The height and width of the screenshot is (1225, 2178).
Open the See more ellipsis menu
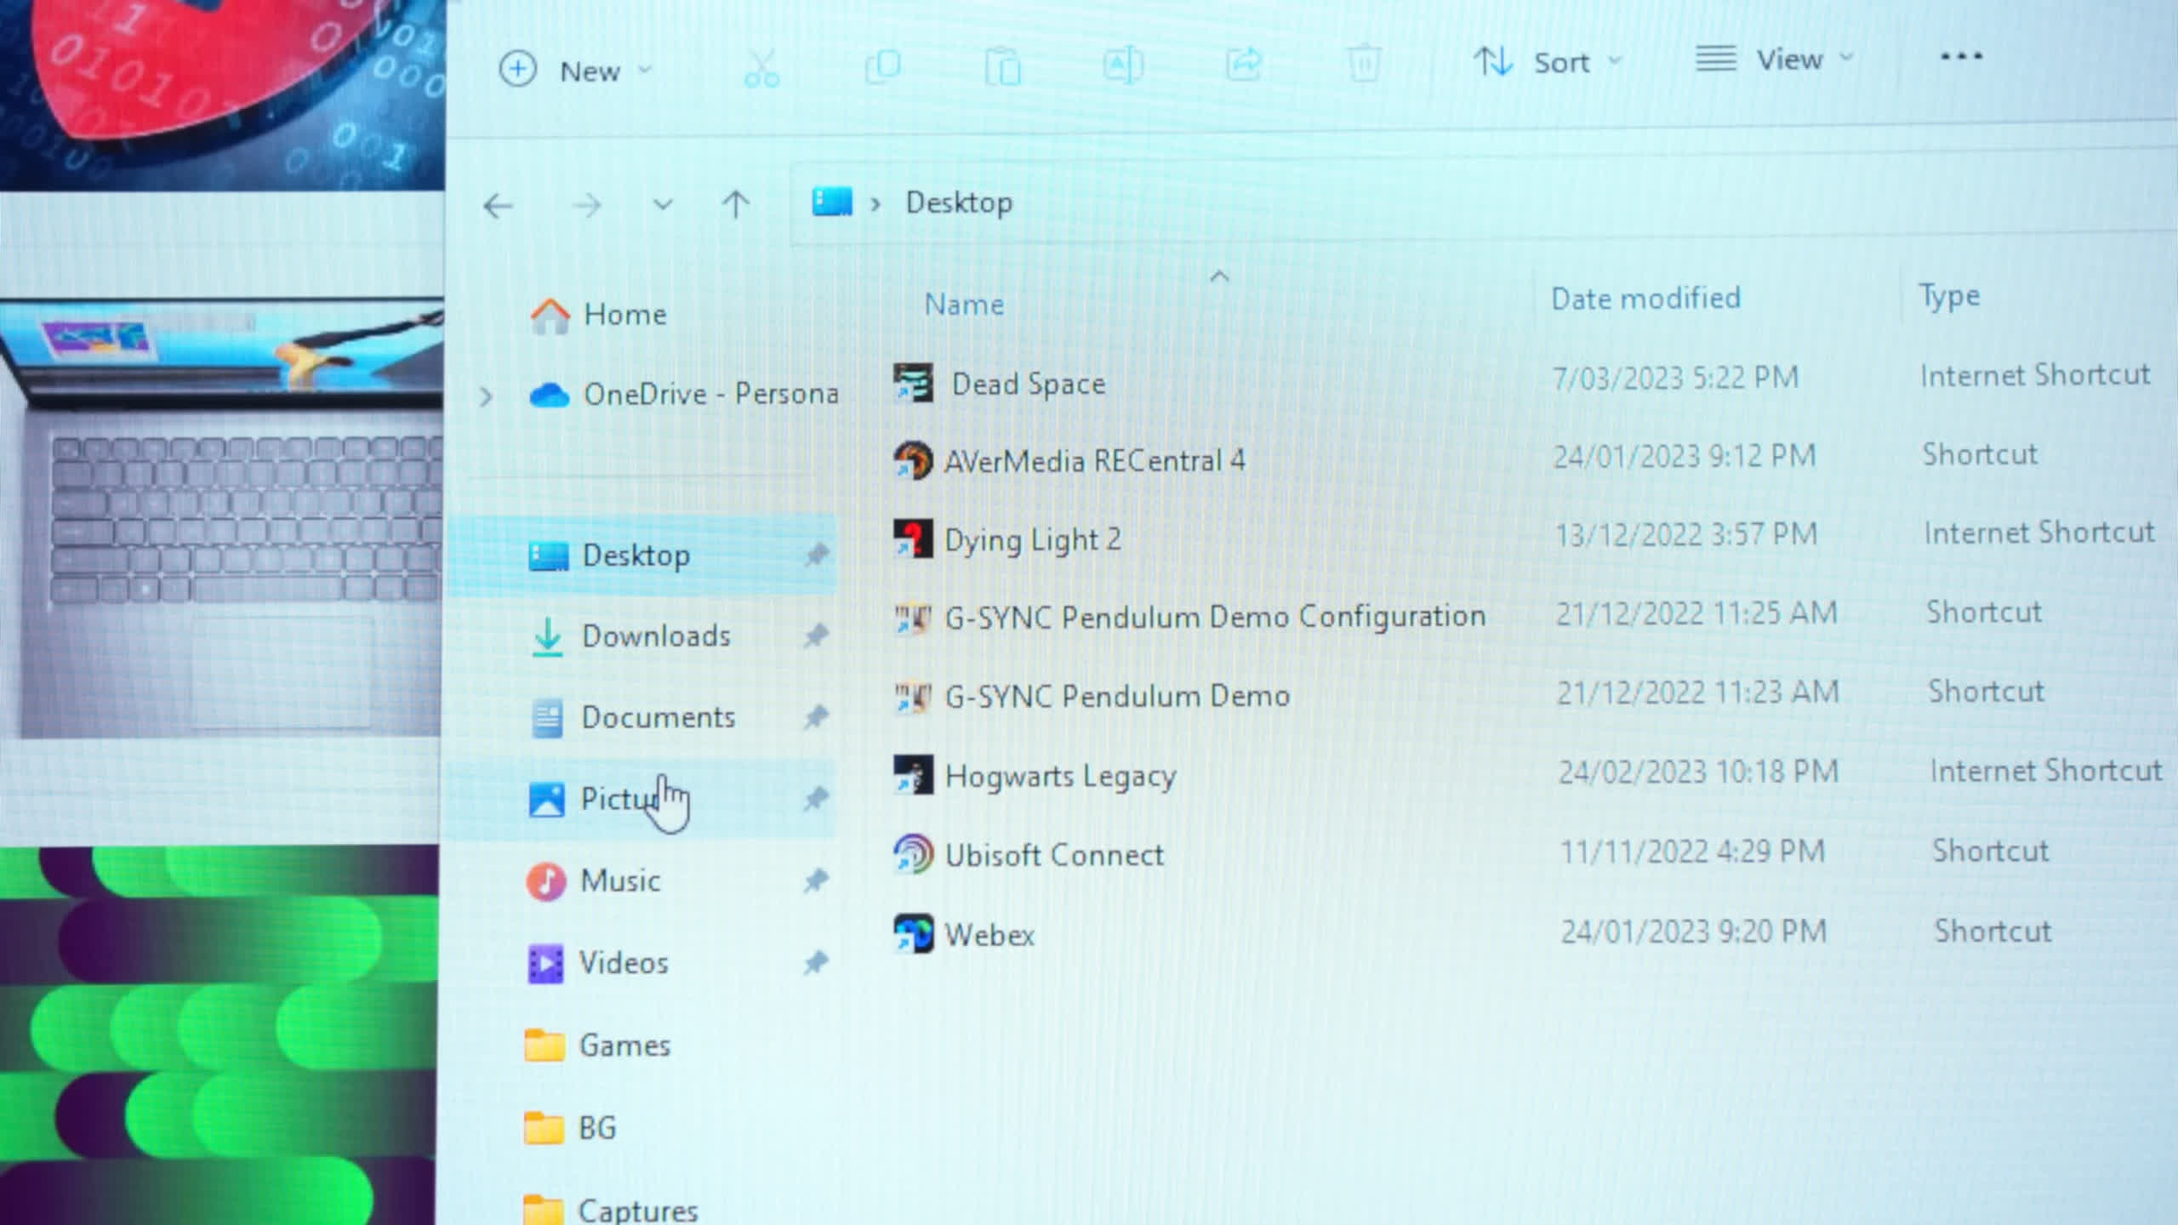coord(1961,57)
